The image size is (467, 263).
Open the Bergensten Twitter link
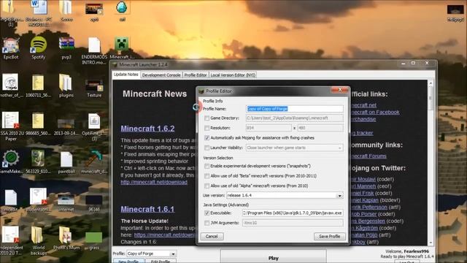368,221
